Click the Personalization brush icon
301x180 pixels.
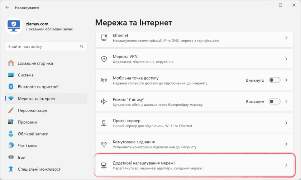[x=11, y=110]
